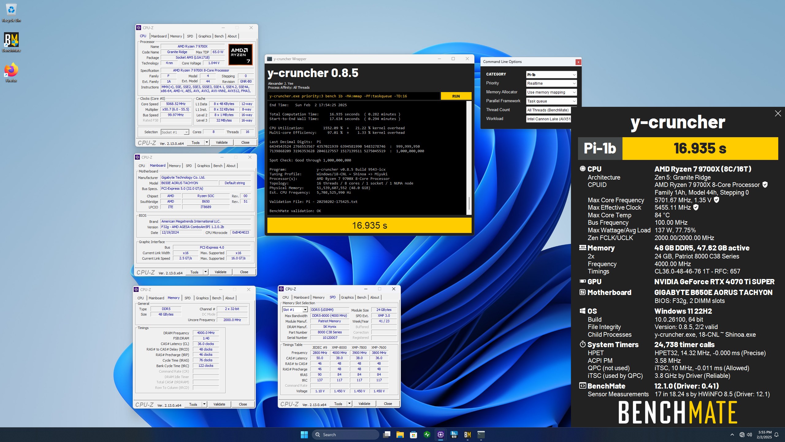The width and height of the screenshot is (785, 442).
Task: Open About tab in CPU-Z SPD window
Action: (375, 297)
